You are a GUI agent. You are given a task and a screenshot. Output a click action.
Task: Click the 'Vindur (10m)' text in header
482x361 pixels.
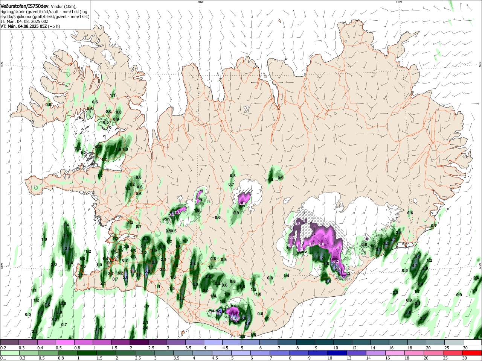64,6
